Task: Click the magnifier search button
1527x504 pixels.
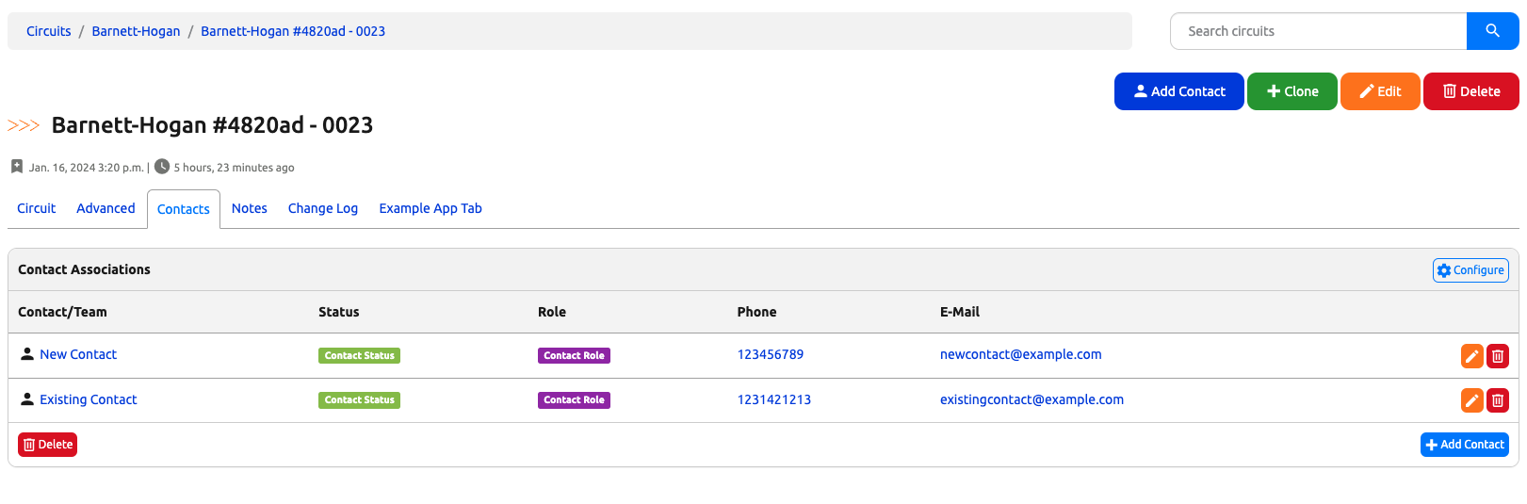Action: coord(1492,31)
